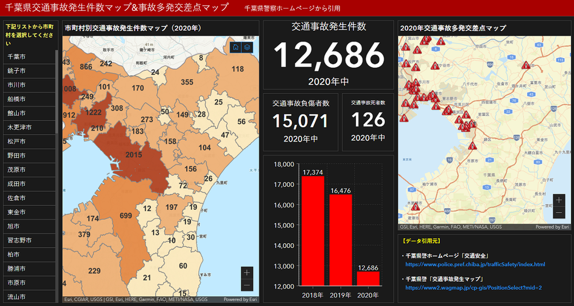This screenshot has height=306, width=574.
Task: Pick 流山市 from the sidebar list
Action: point(29,297)
